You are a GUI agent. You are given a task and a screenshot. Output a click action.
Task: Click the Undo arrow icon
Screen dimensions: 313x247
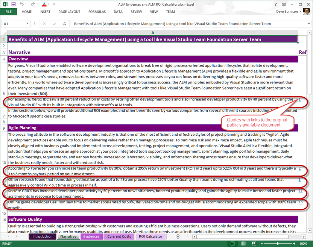click(21, 4)
